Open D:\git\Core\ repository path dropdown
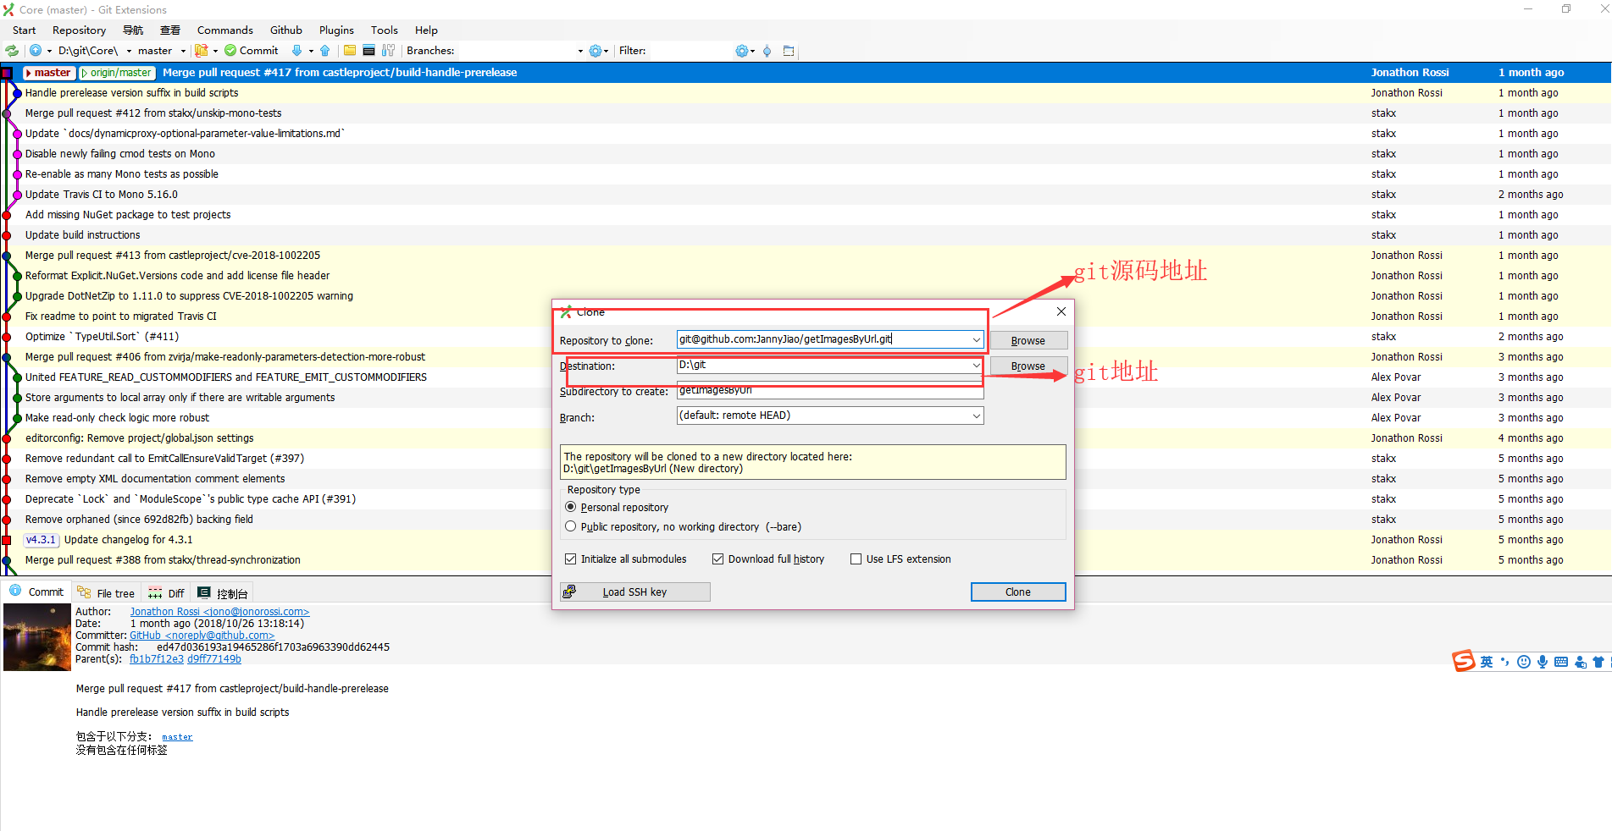The image size is (1612, 831). click(129, 51)
